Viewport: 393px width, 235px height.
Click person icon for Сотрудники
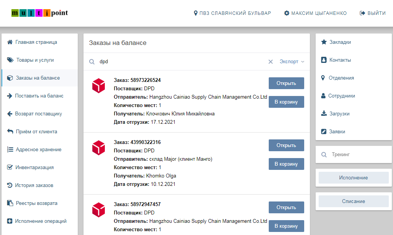(323, 96)
